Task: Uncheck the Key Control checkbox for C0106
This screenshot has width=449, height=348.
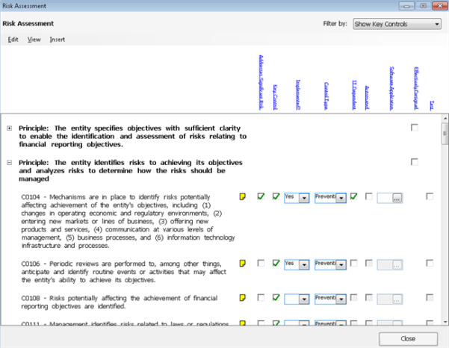Action: 276,263
